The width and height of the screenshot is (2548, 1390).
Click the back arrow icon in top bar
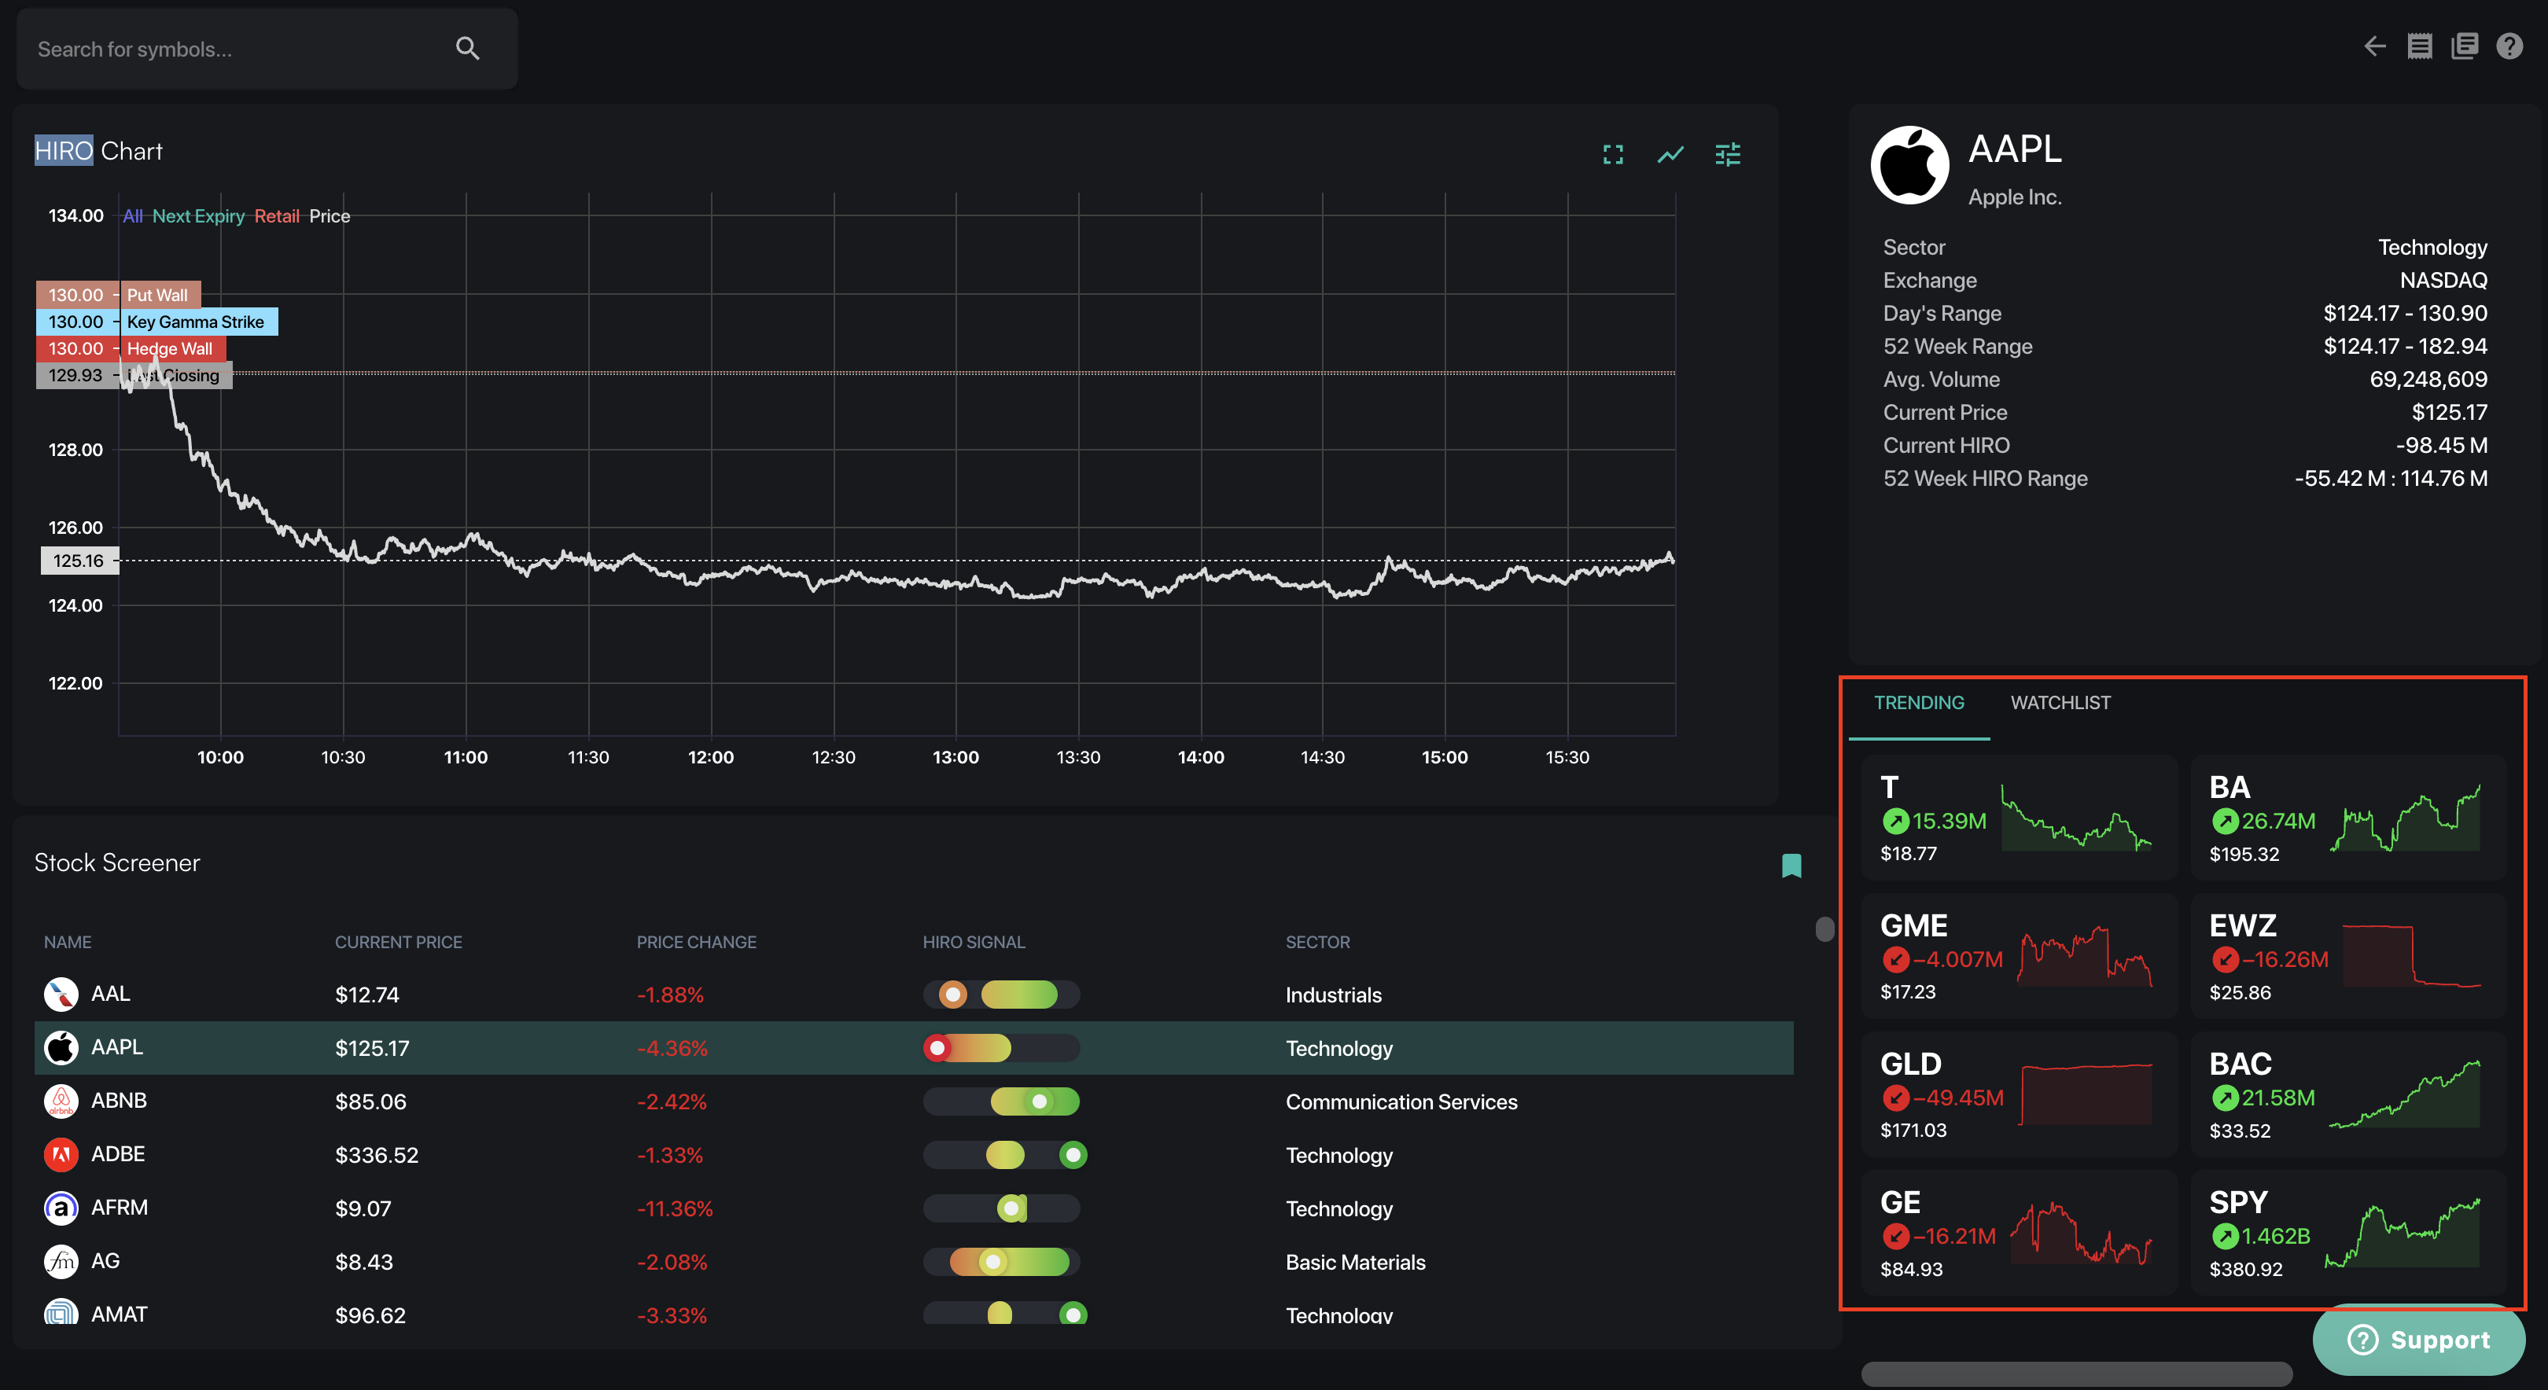coord(2375,46)
